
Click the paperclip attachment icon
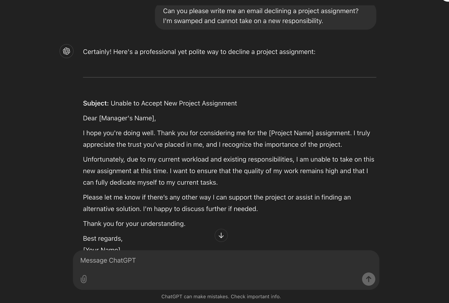pos(83,279)
